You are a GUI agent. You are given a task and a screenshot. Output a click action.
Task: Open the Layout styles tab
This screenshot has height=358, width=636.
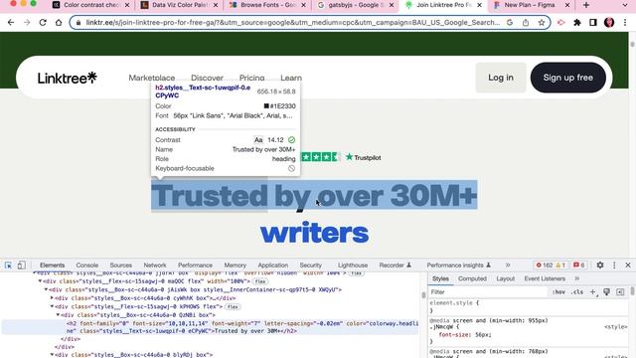(x=506, y=278)
